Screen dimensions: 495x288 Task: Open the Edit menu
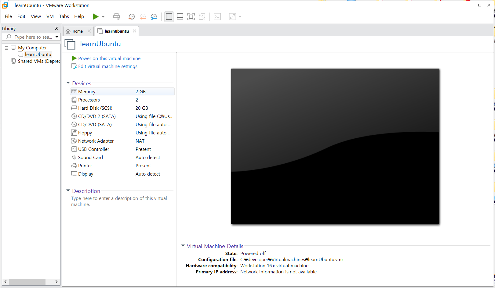(x=21, y=16)
